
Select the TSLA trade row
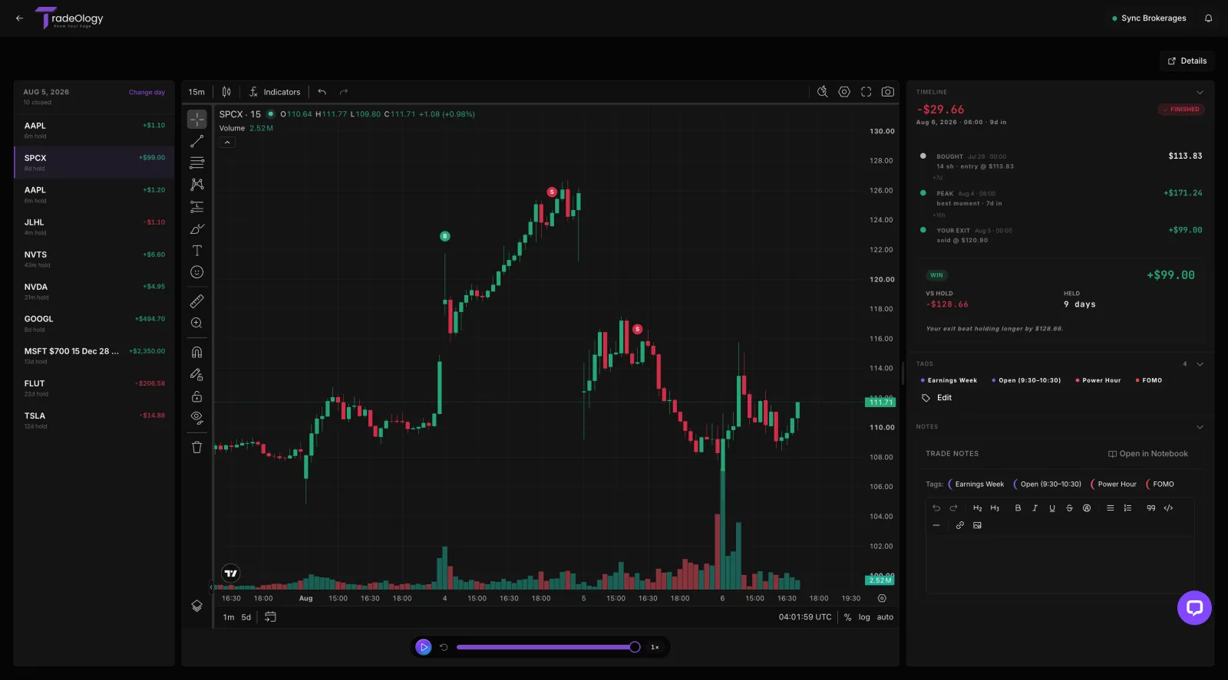coord(94,420)
